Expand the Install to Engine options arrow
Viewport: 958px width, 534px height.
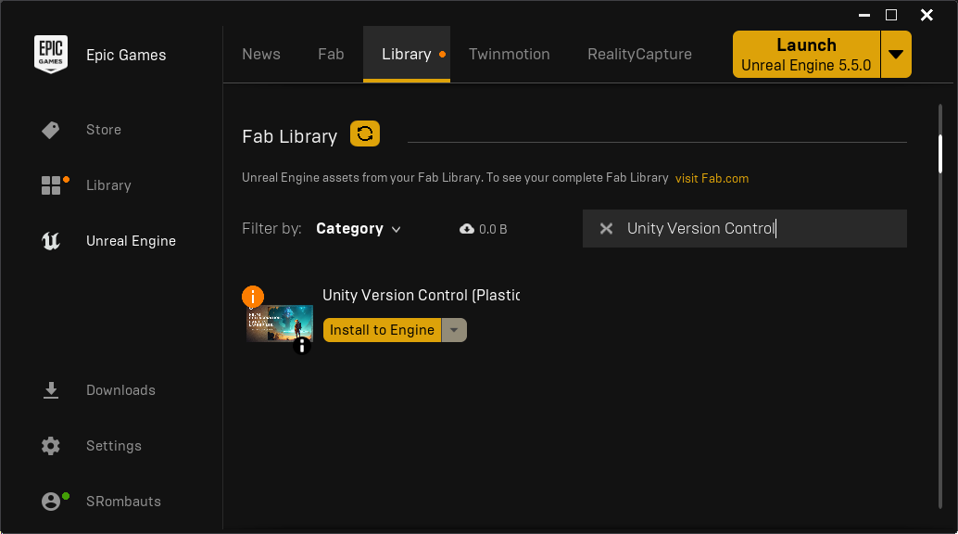(x=454, y=330)
